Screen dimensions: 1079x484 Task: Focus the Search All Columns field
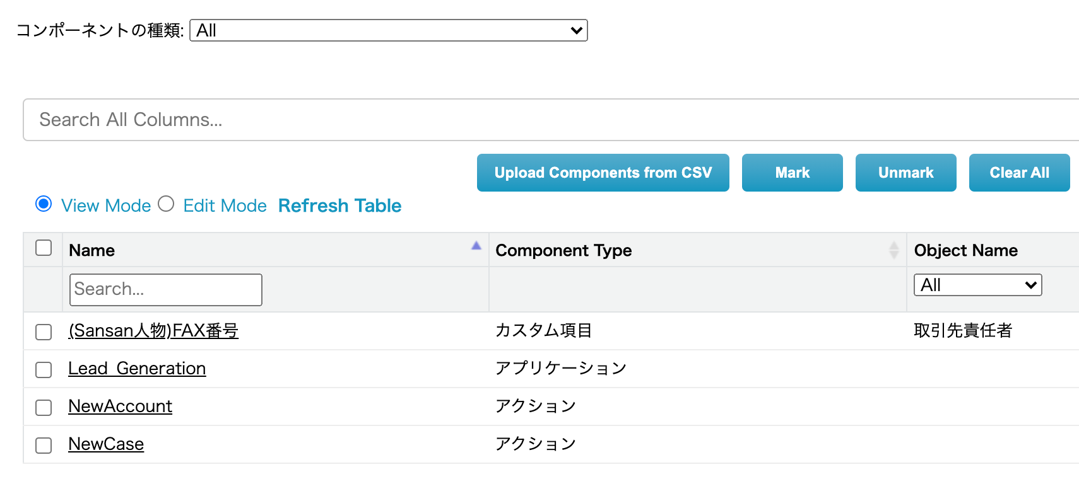549,120
